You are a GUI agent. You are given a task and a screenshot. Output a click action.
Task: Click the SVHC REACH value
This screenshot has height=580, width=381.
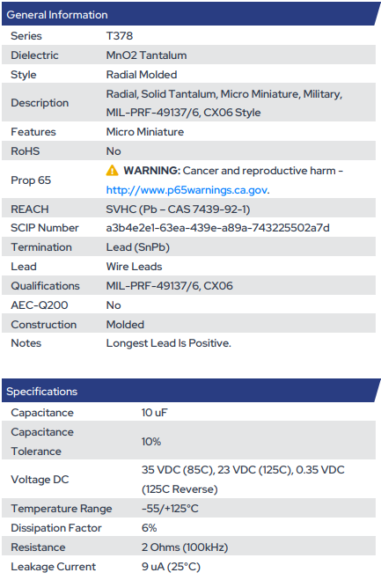178,209
